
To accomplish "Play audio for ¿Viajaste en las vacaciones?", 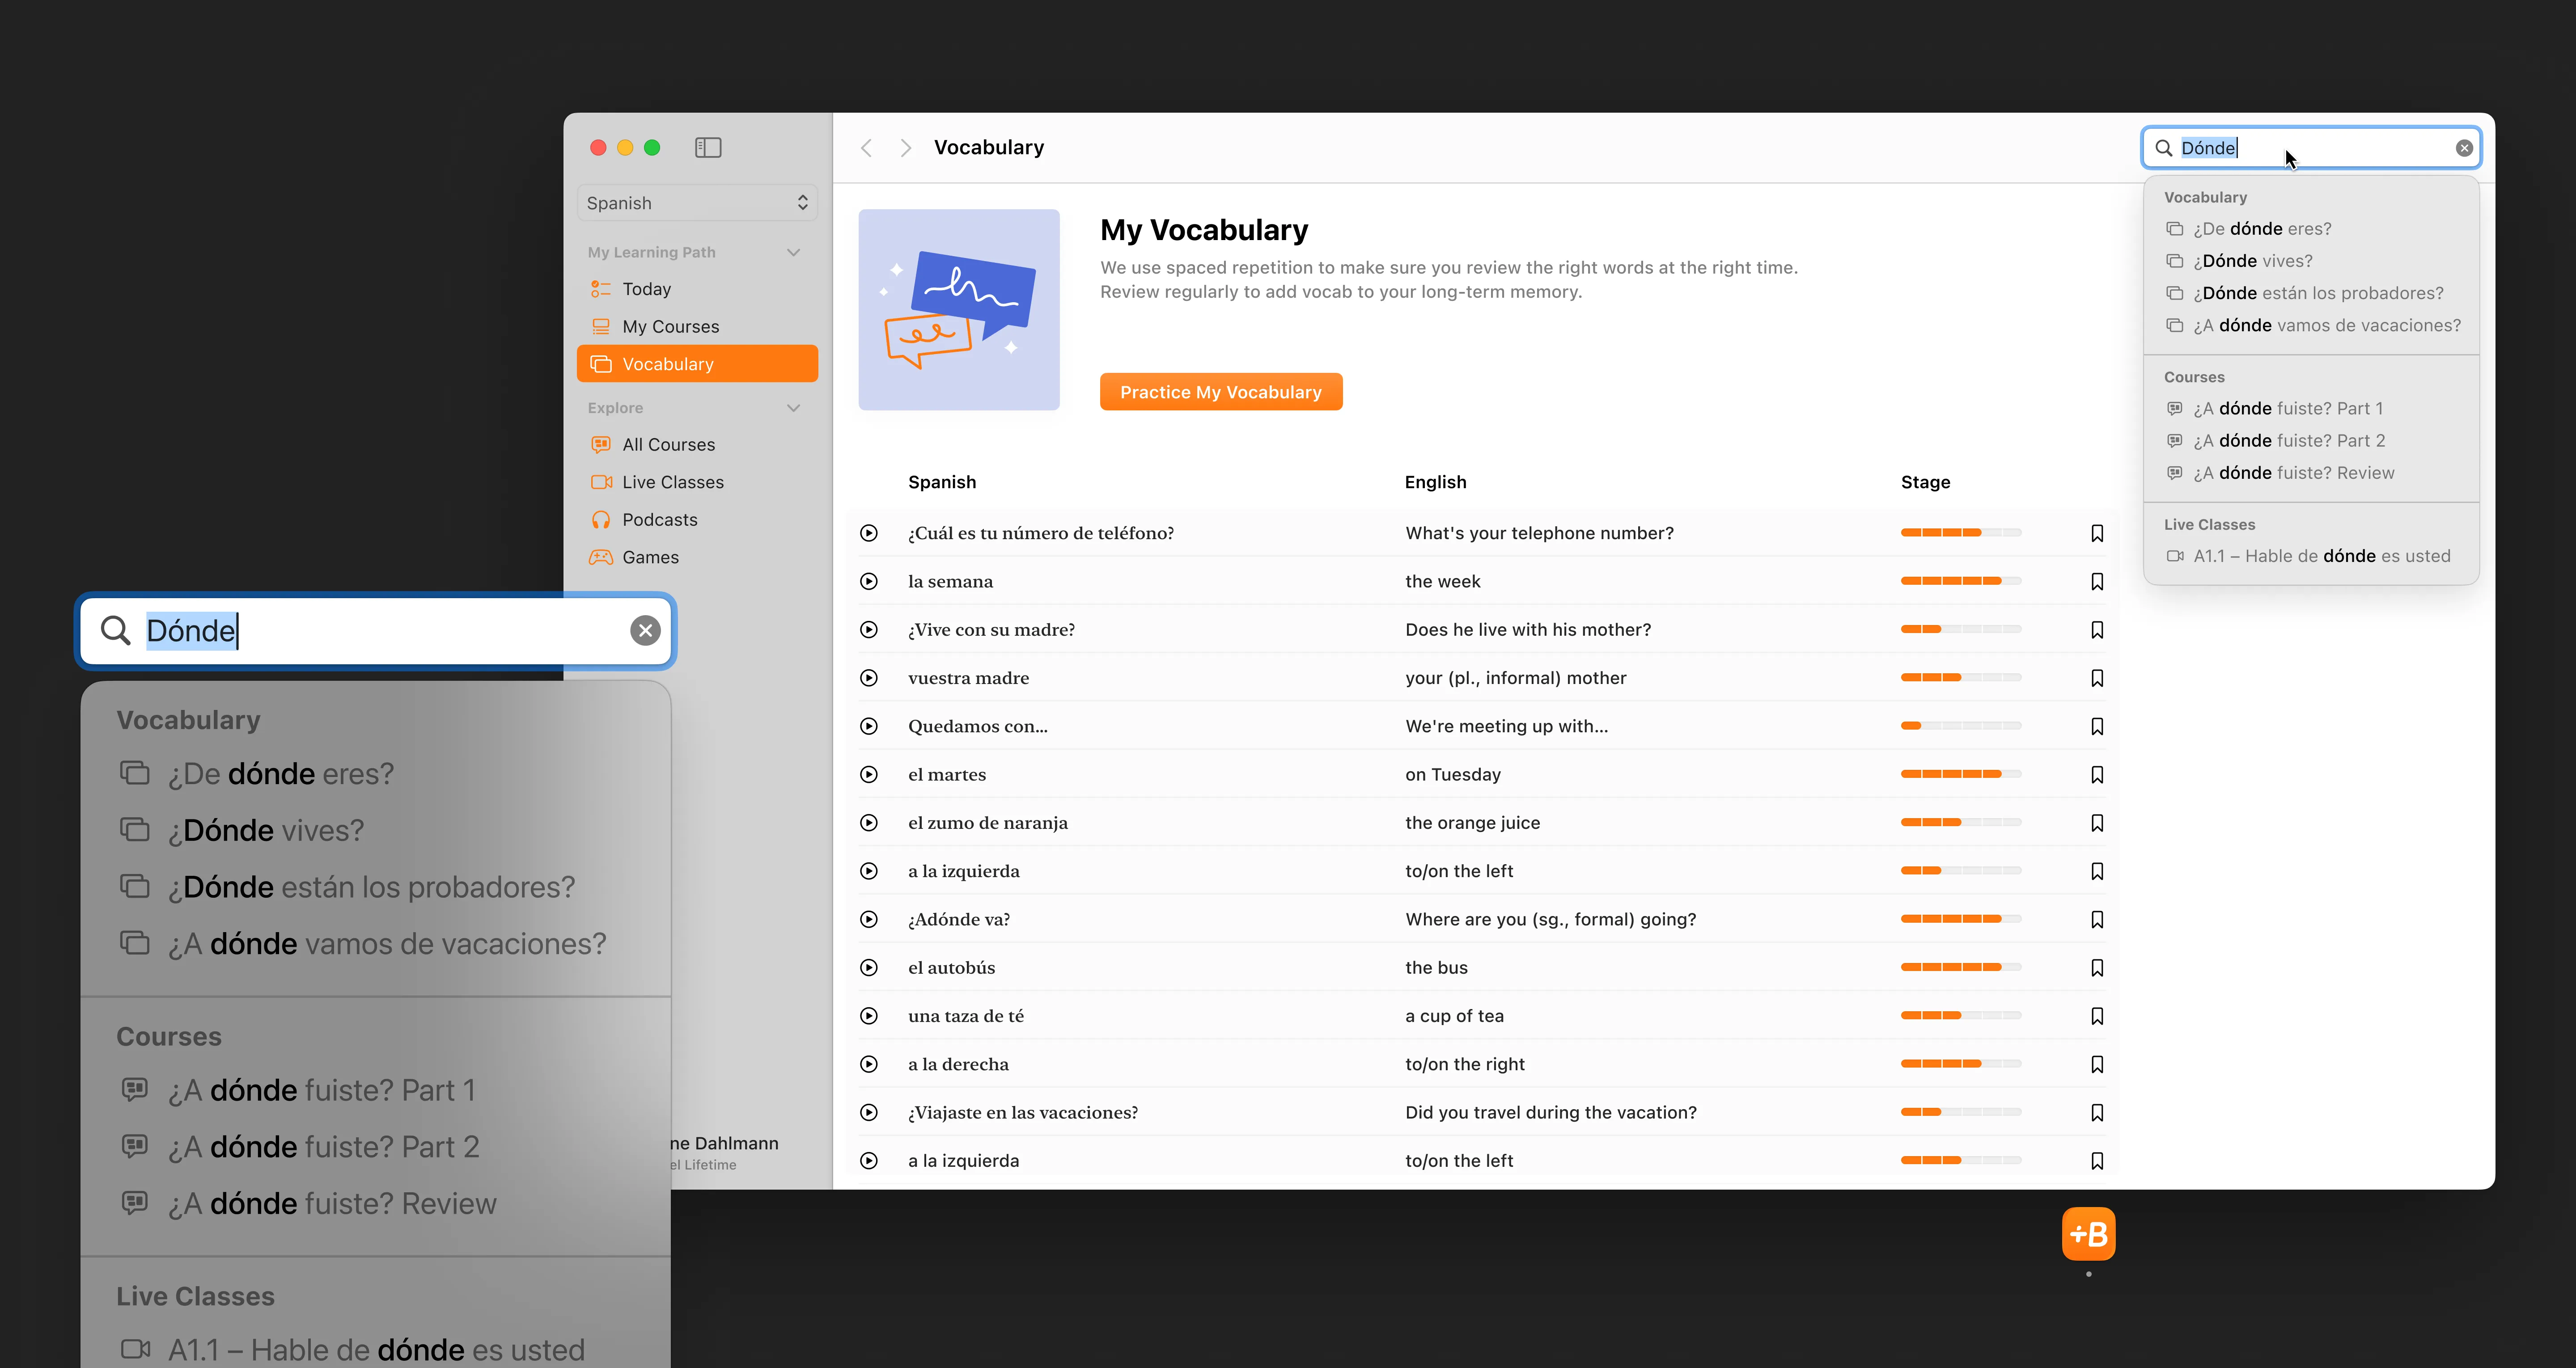I will [869, 1112].
